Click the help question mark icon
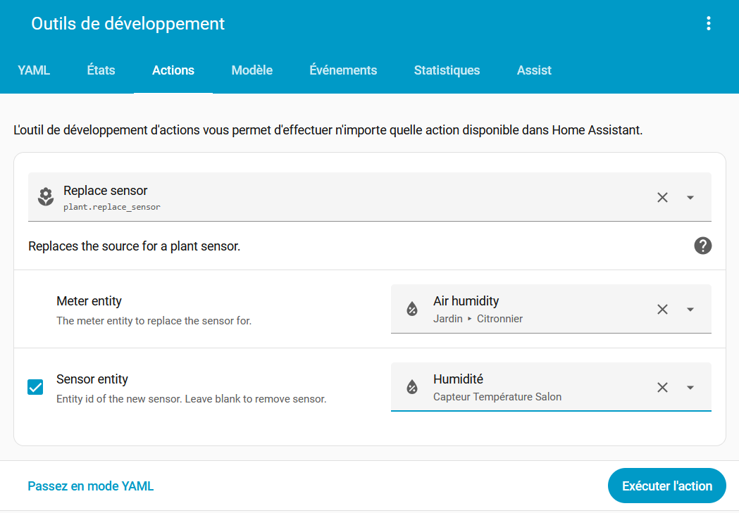 pos(702,246)
